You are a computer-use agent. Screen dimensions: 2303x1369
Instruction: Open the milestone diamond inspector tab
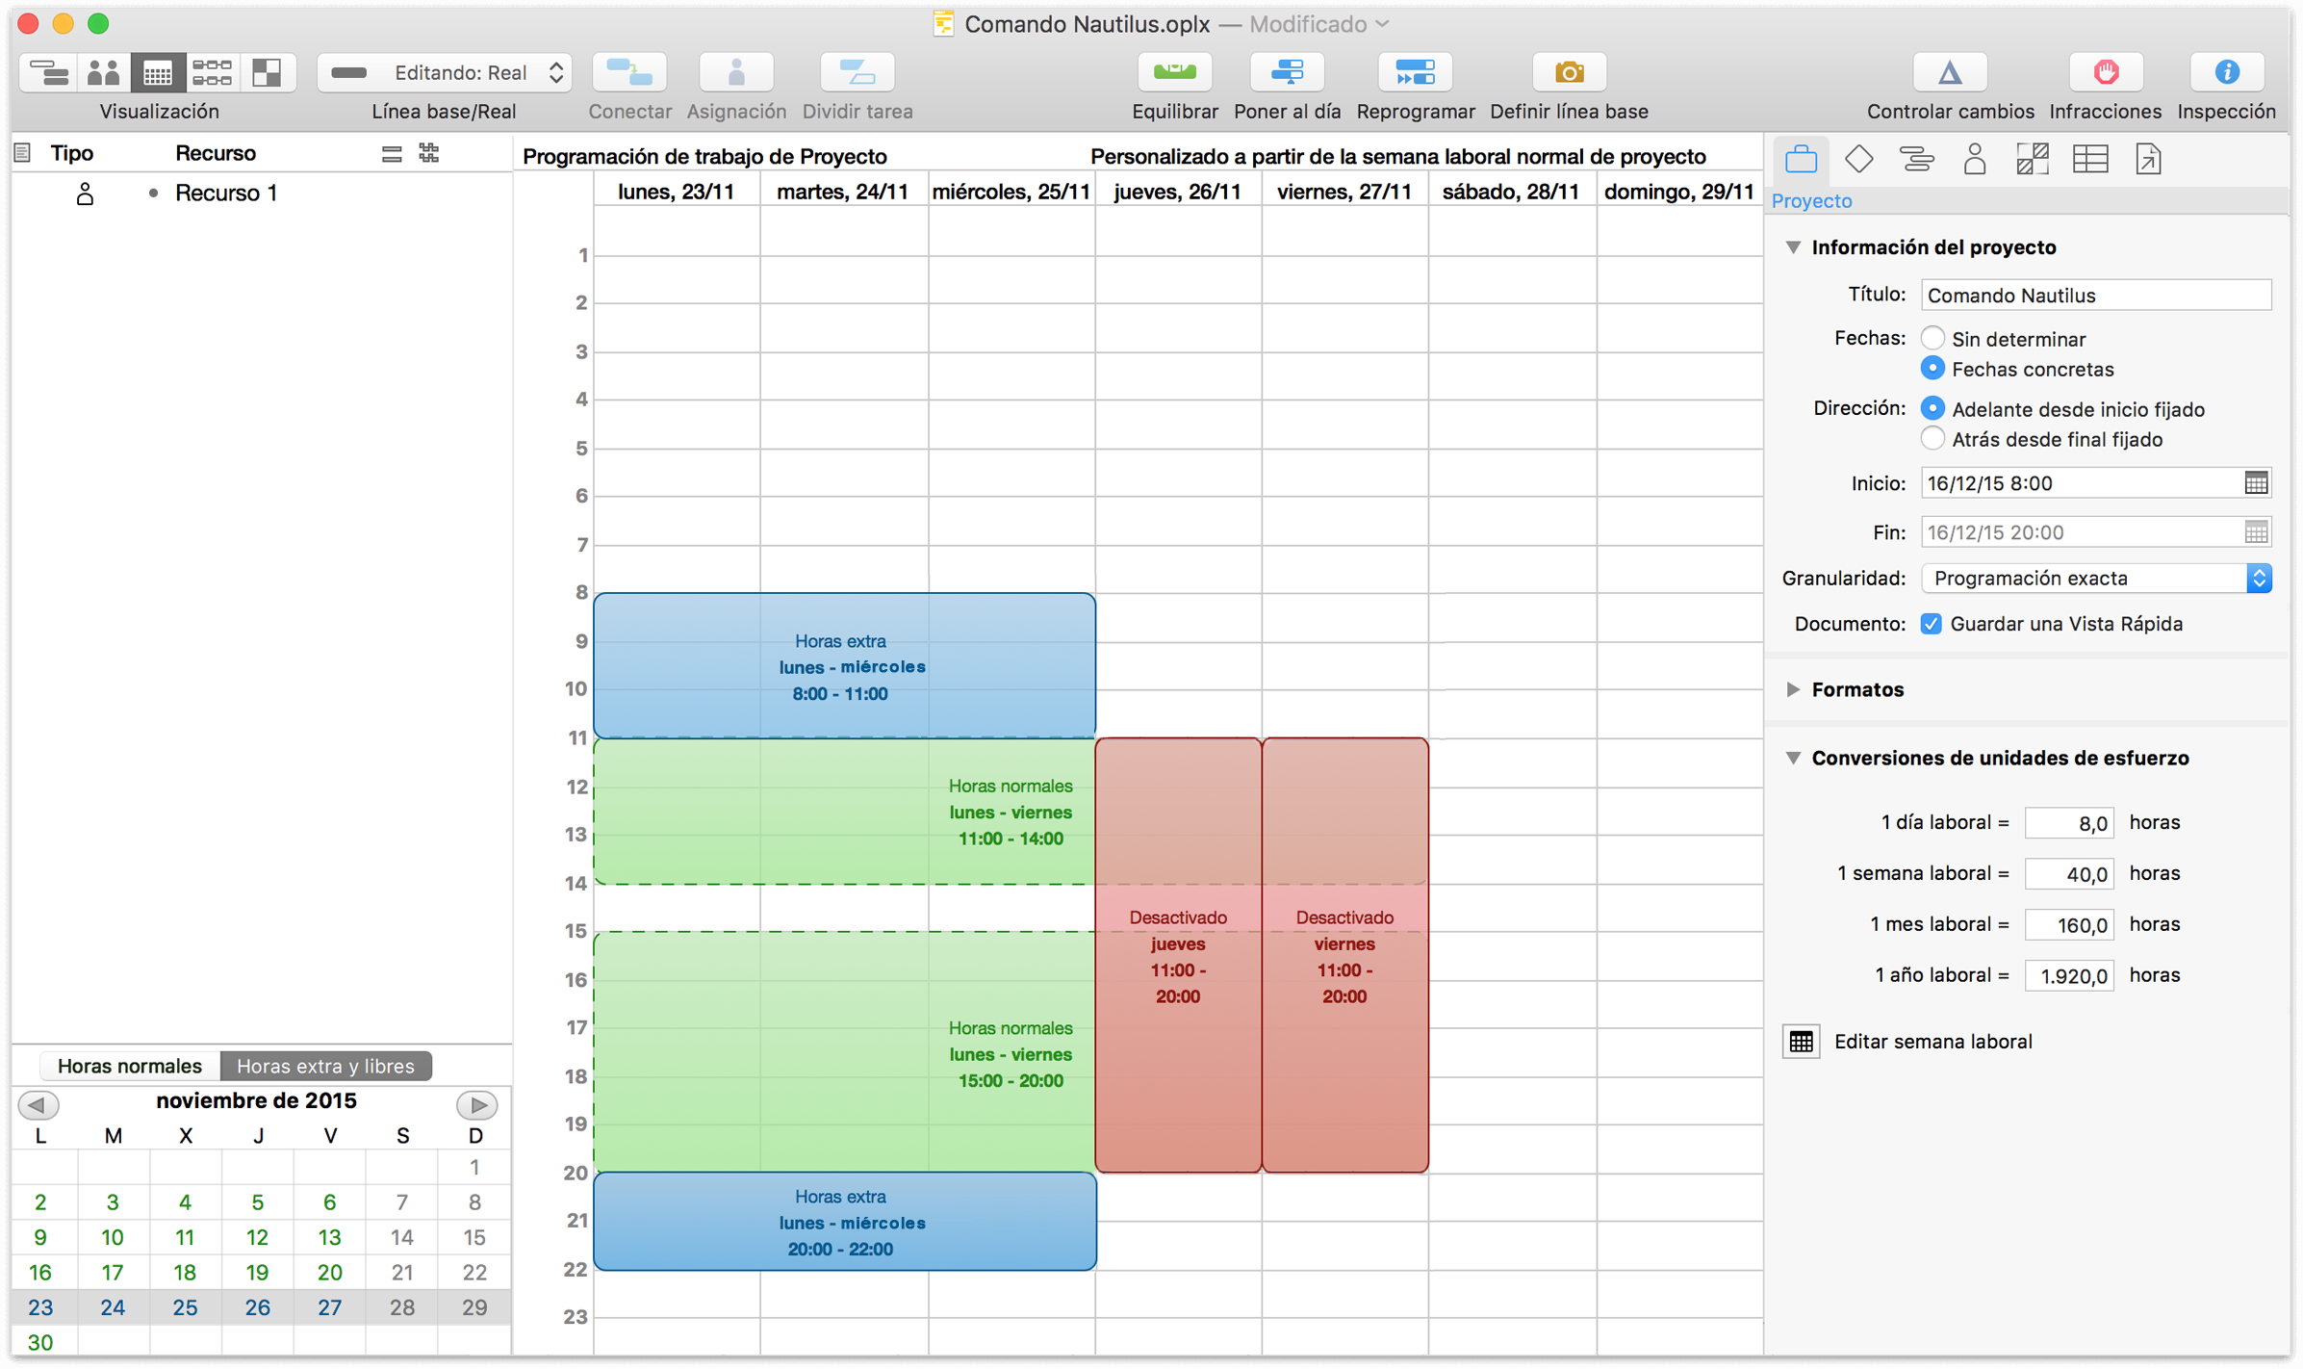click(x=1858, y=159)
